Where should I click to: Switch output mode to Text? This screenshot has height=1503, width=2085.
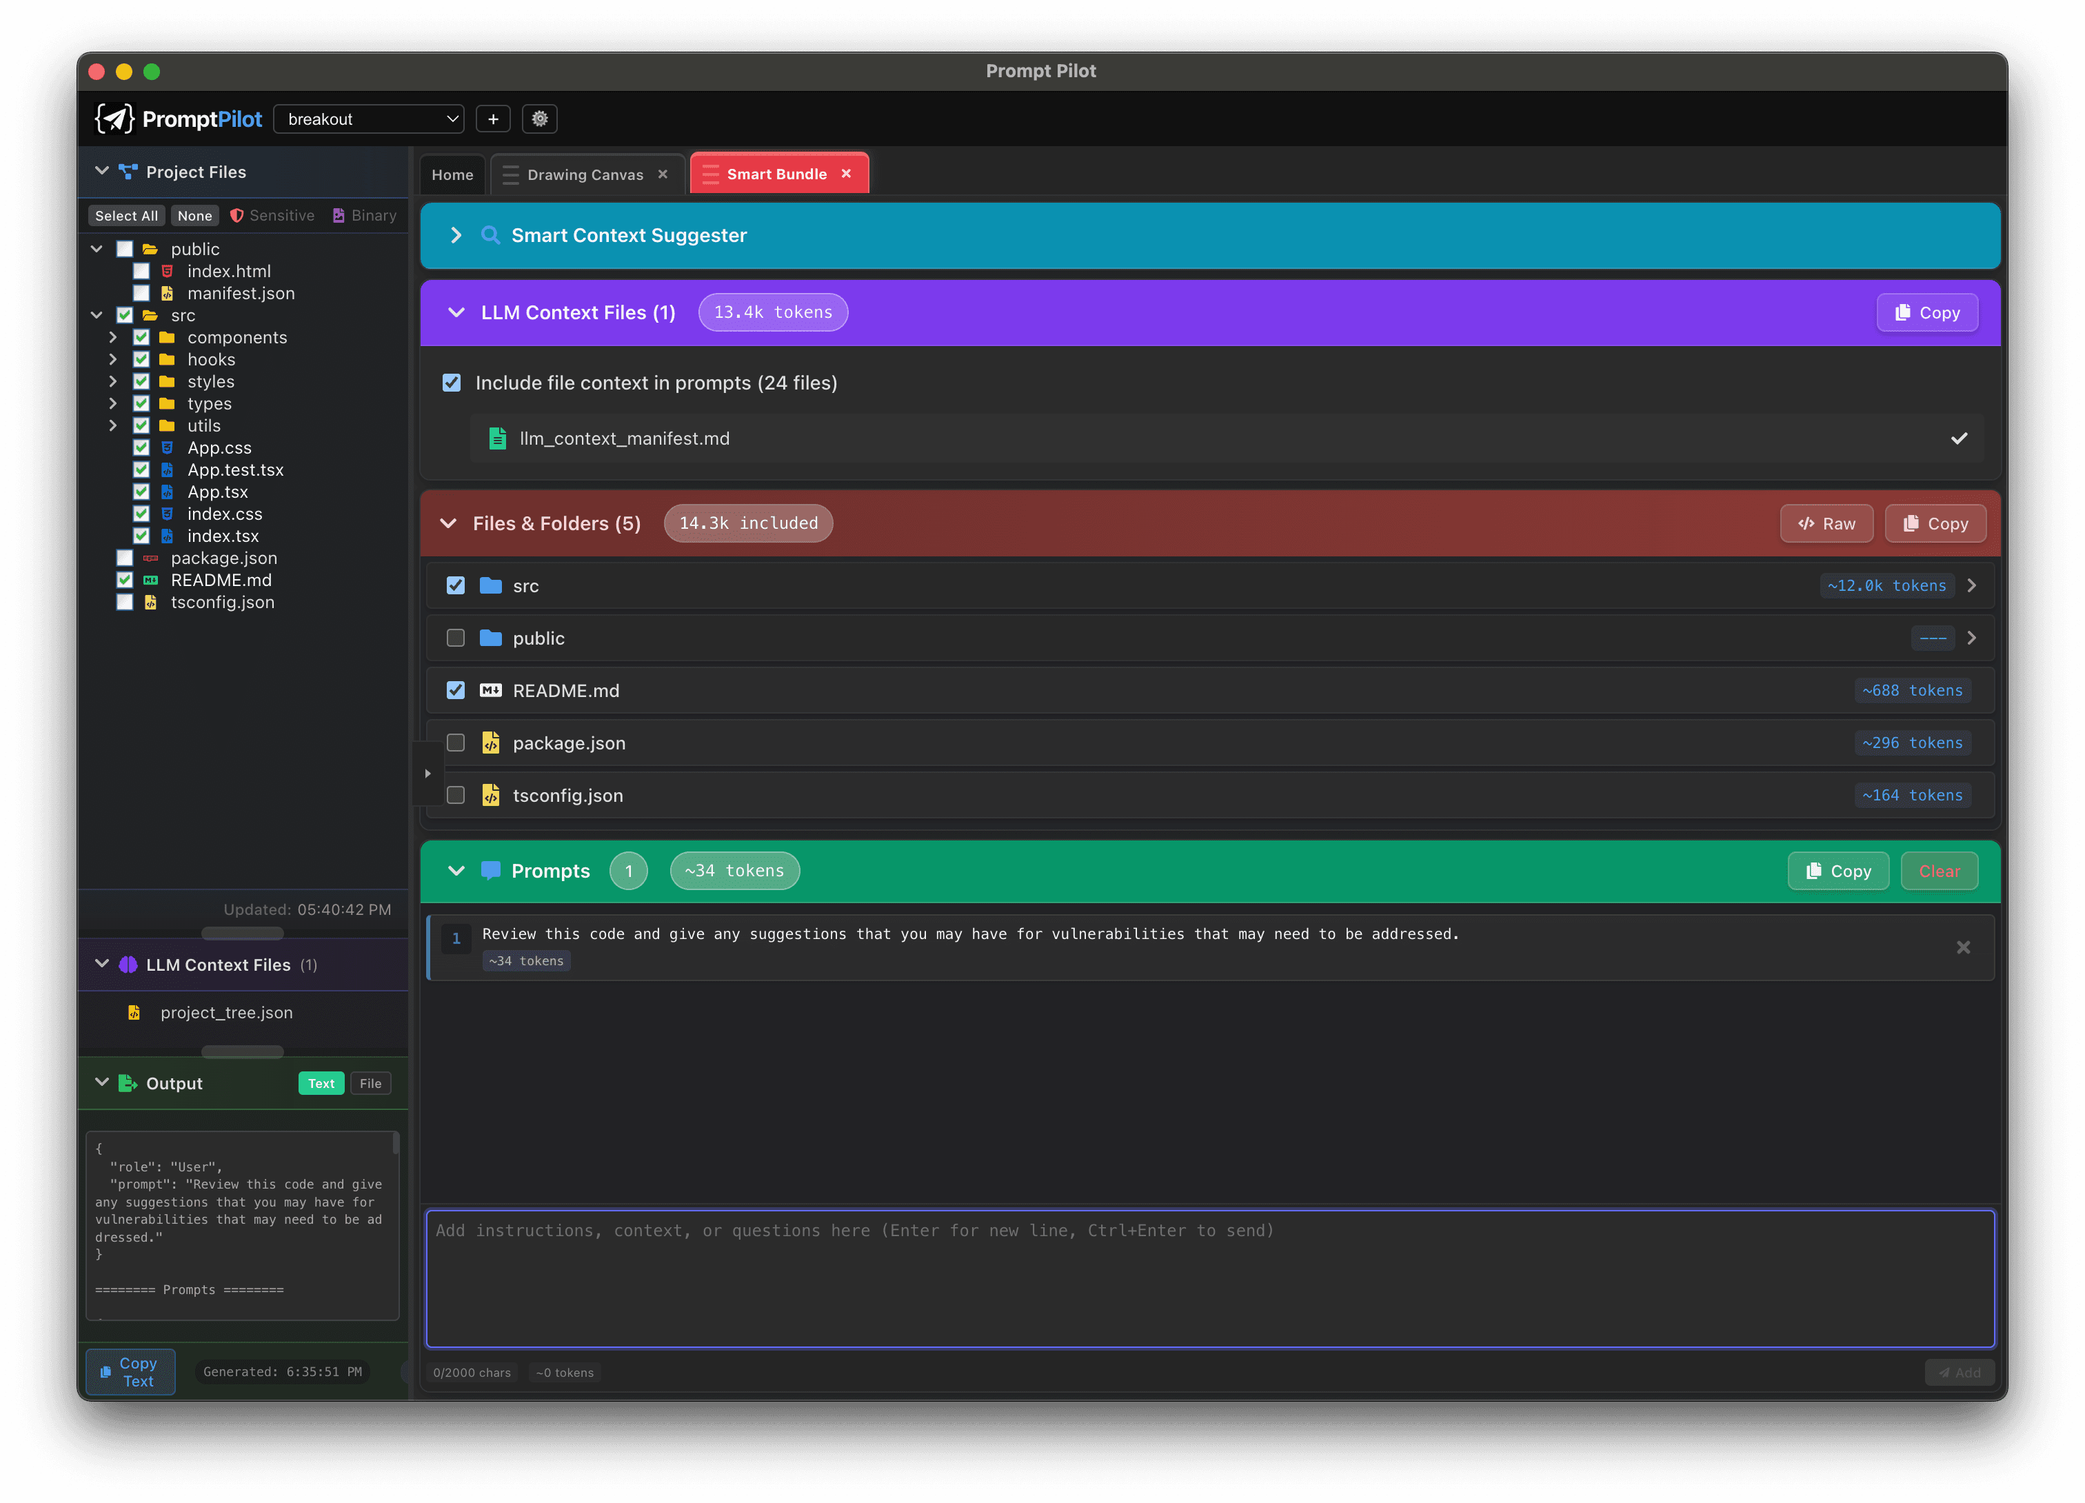click(x=321, y=1083)
